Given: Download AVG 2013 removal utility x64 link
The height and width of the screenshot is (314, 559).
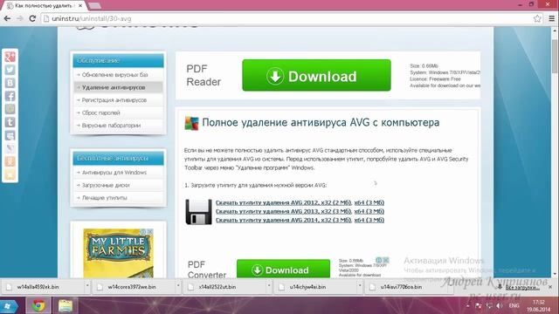Looking at the screenshot, I should 369,211.
